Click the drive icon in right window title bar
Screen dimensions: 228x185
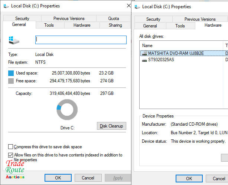pyautogui.click(x=137, y=7)
